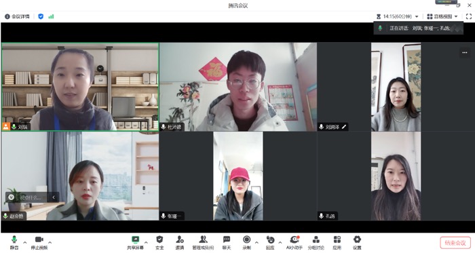
Task: Stop camera with 停止视频 button
Action: [39, 242]
